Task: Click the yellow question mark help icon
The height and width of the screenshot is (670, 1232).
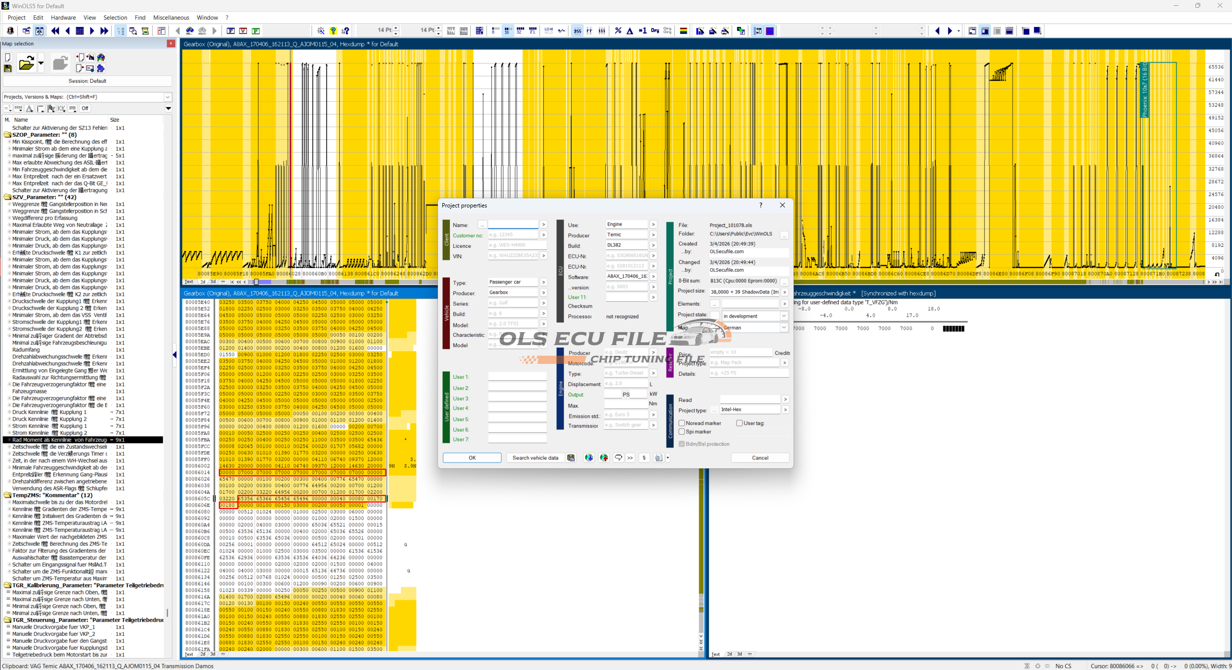Action: pos(333,31)
